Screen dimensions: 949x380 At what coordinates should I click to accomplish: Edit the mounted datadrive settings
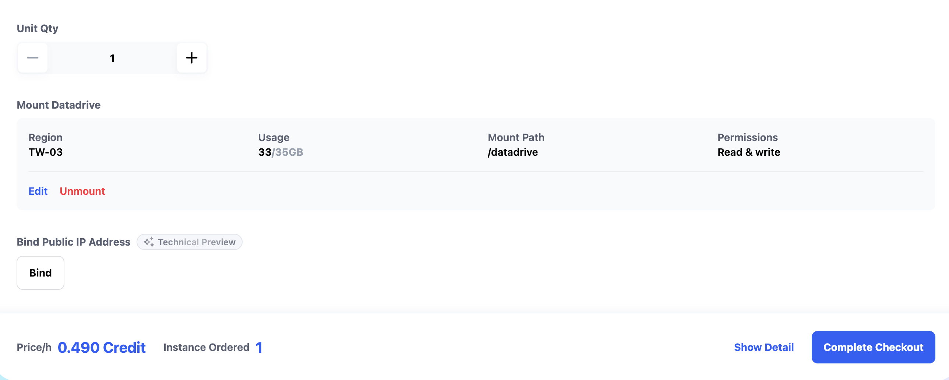click(38, 191)
